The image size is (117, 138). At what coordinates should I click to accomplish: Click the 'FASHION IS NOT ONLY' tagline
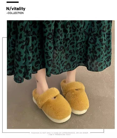[x=60, y=133]
